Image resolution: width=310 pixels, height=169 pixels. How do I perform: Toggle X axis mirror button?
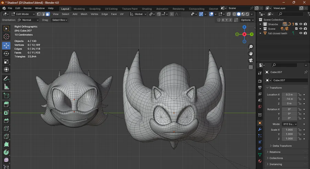click(223, 20)
